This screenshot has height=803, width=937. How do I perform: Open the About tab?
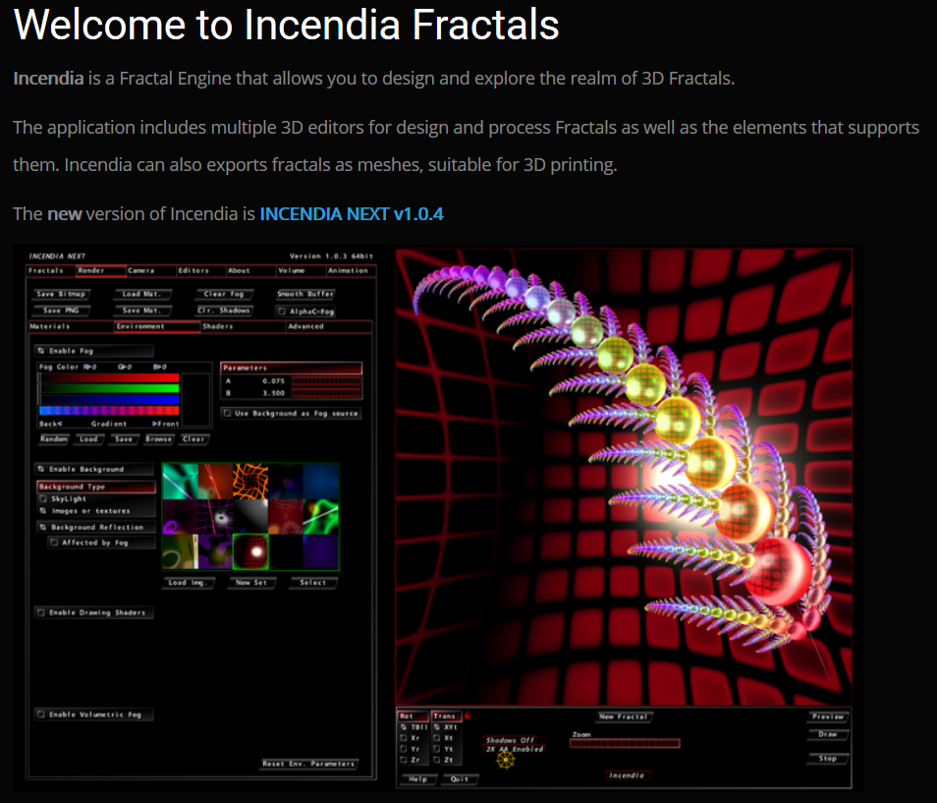pos(251,271)
